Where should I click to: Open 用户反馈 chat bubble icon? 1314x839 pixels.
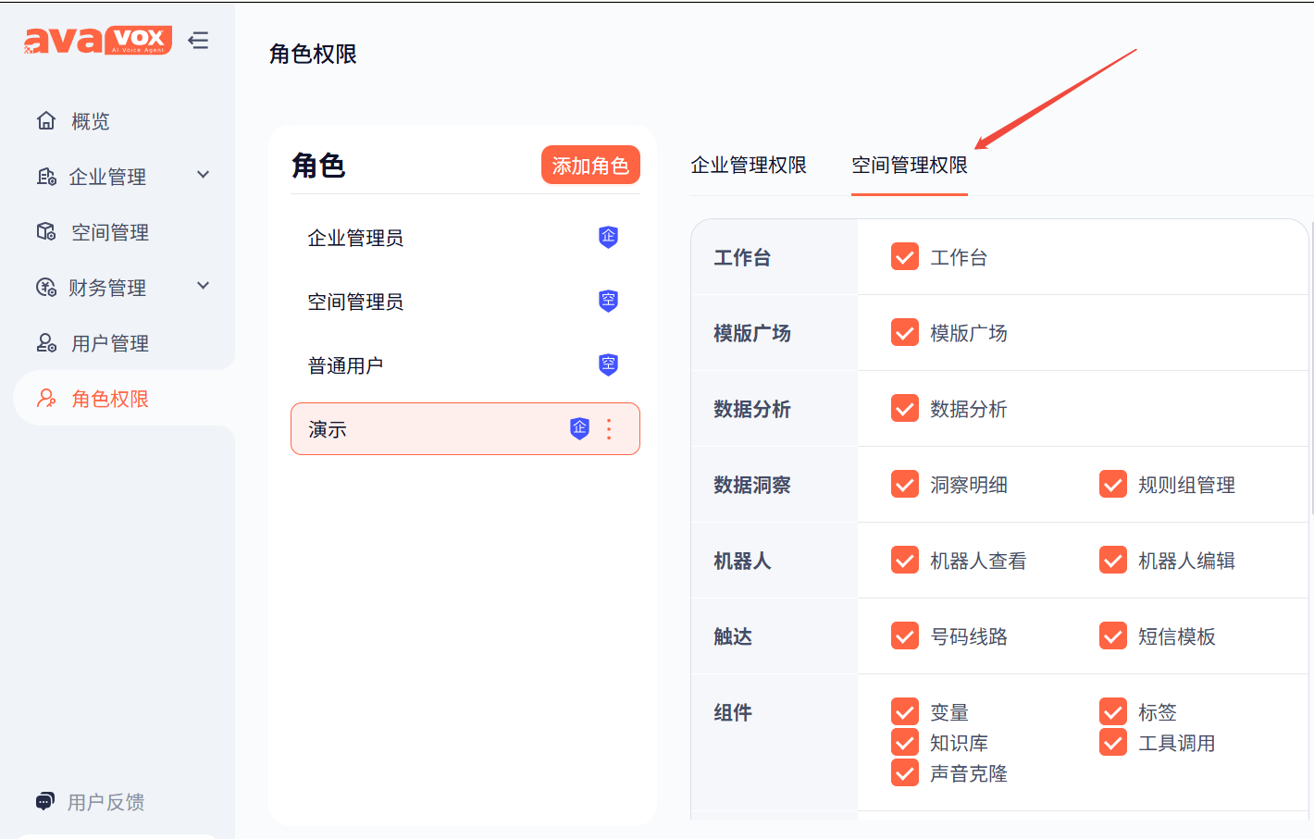pos(44,801)
